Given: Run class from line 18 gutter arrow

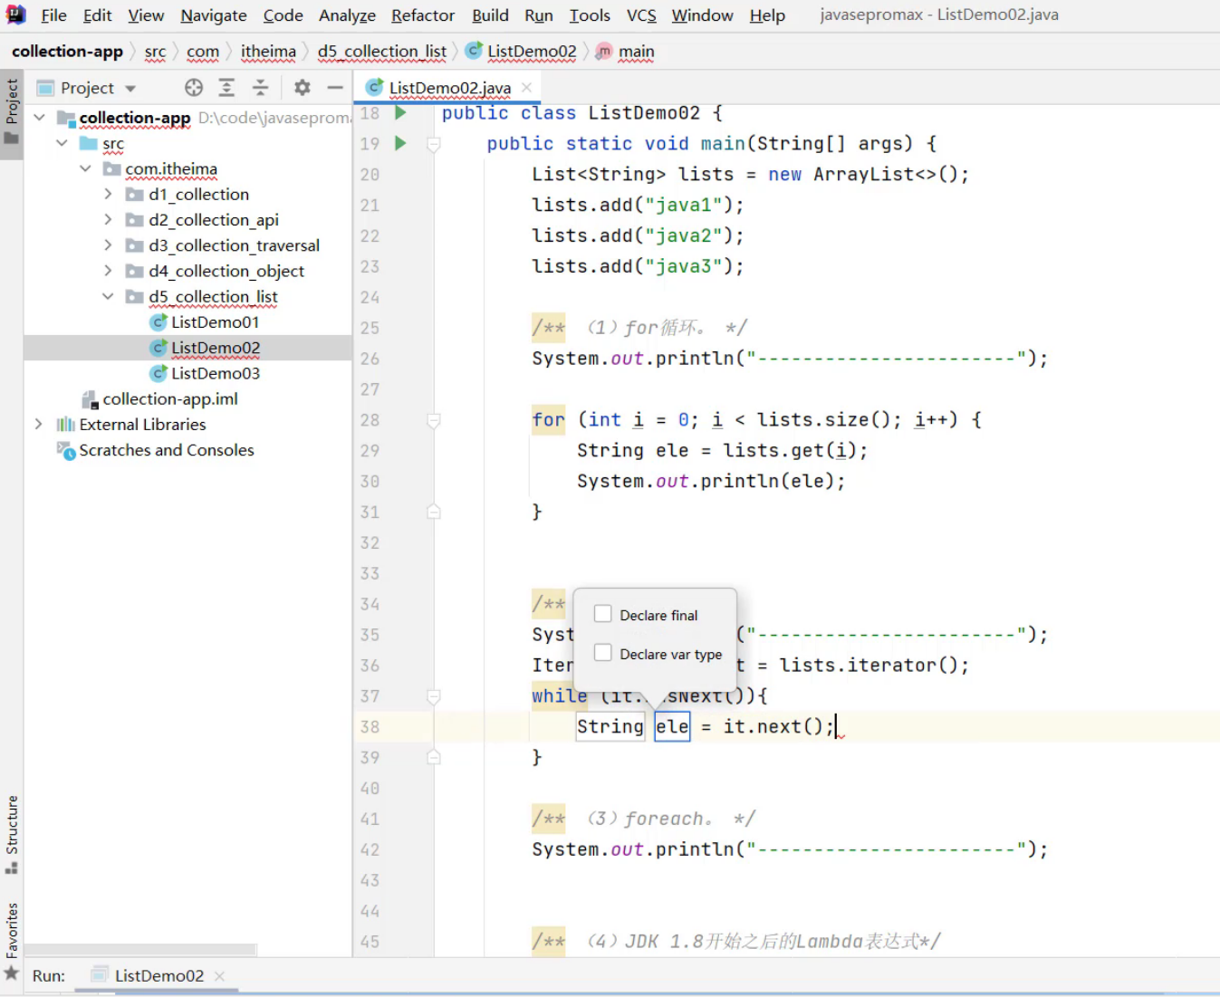Looking at the screenshot, I should click(x=400, y=113).
